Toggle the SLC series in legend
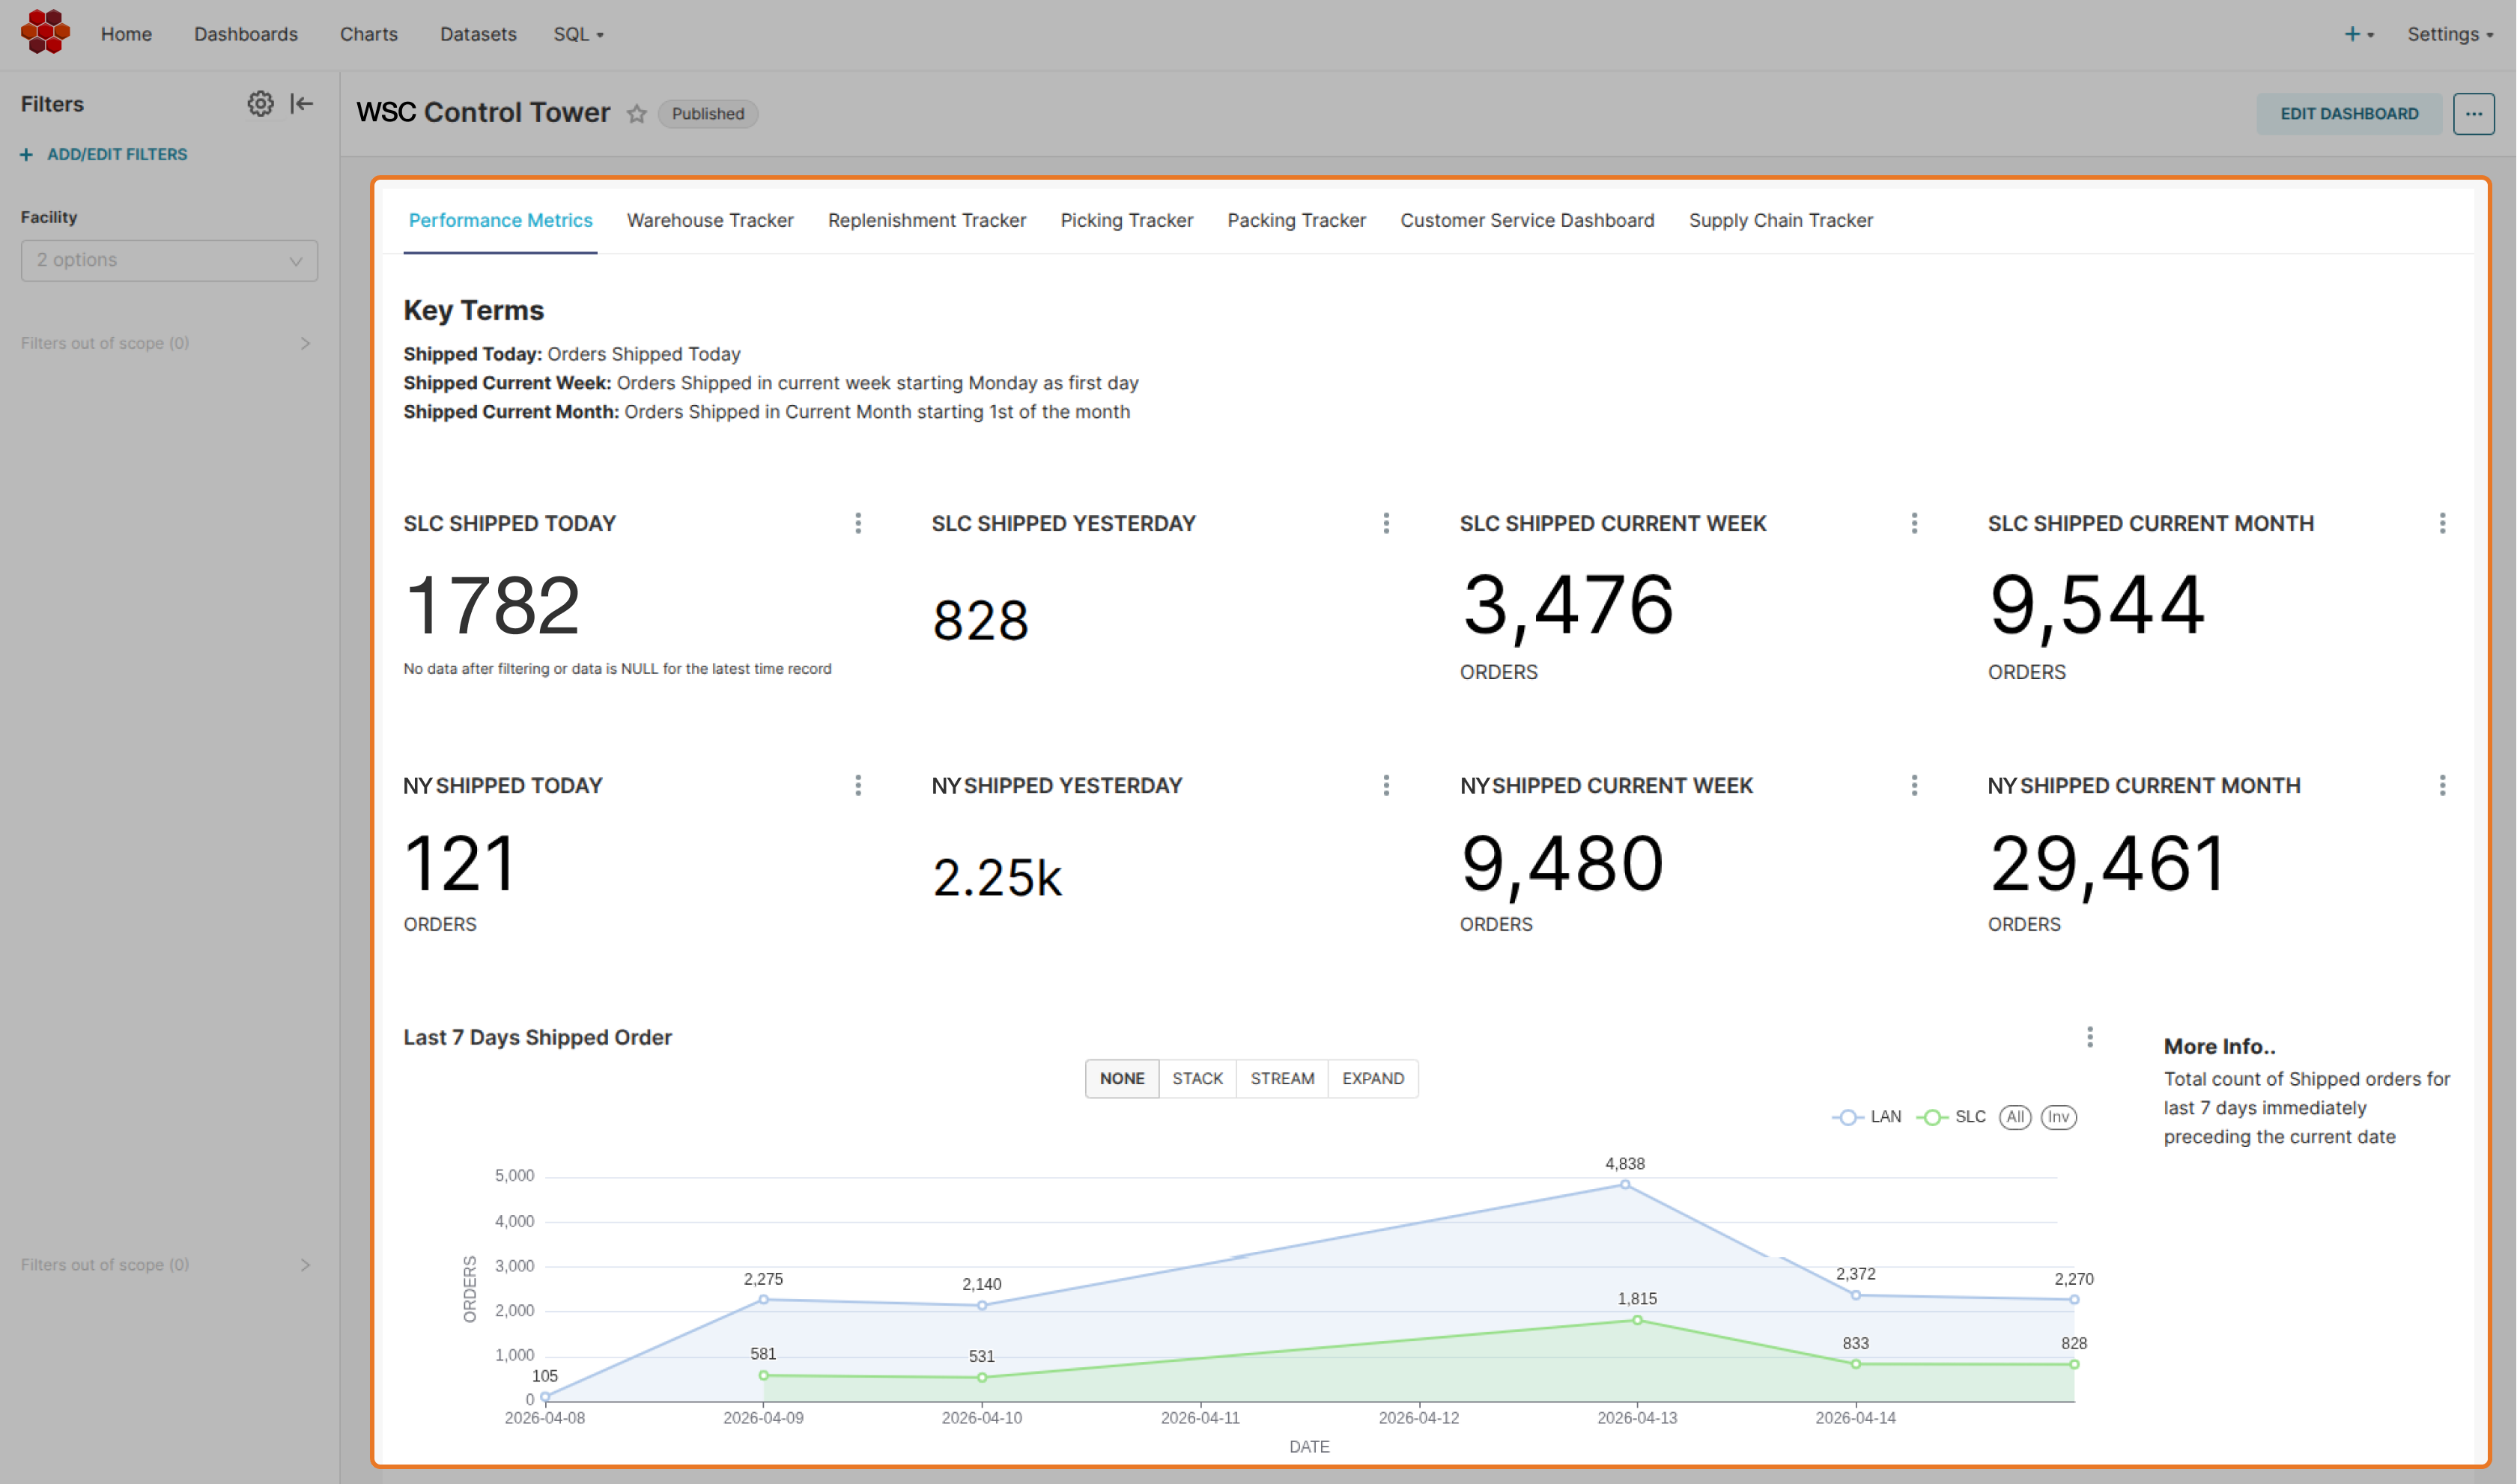The width and height of the screenshot is (2517, 1484). 1951,1117
